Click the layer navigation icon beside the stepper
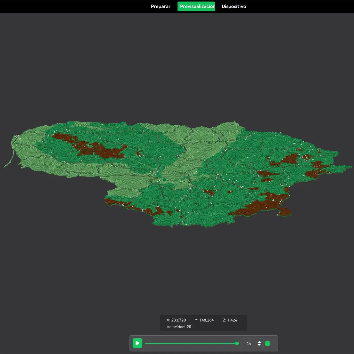 click(x=268, y=343)
